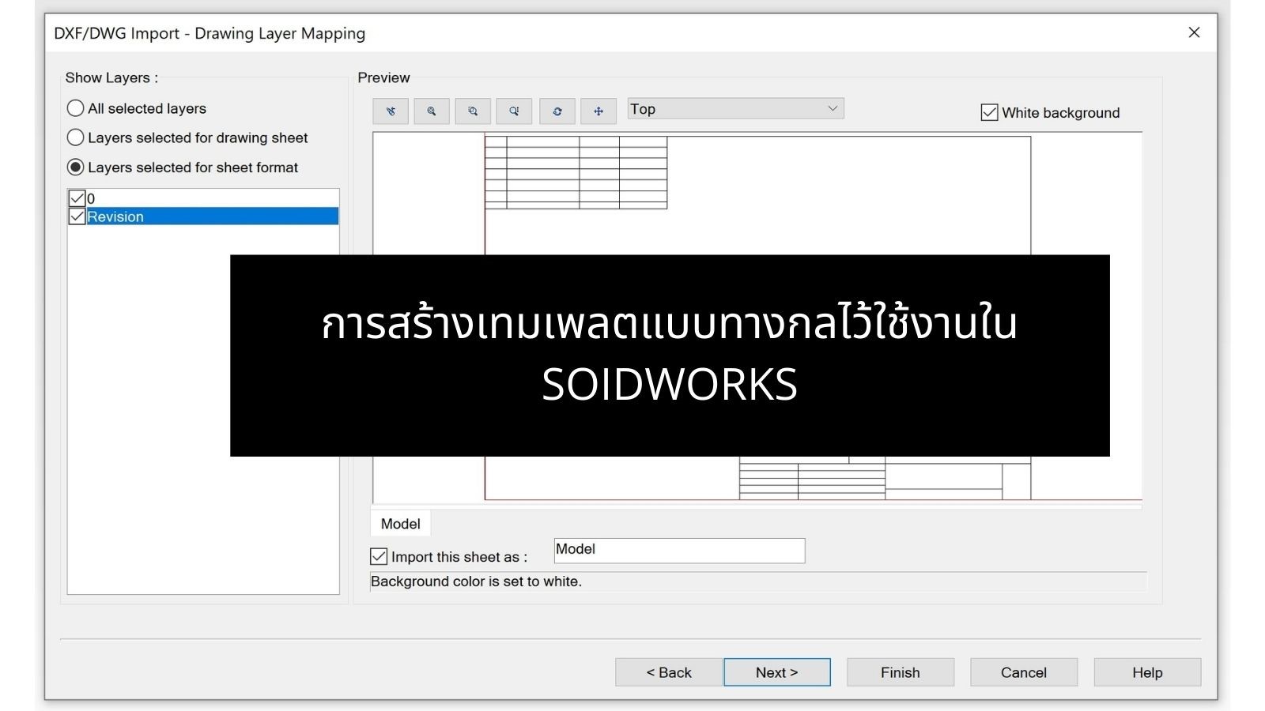Click the sheet name field containing Model
Image resolution: width=1265 pixels, height=711 pixels.
click(x=679, y=551)
